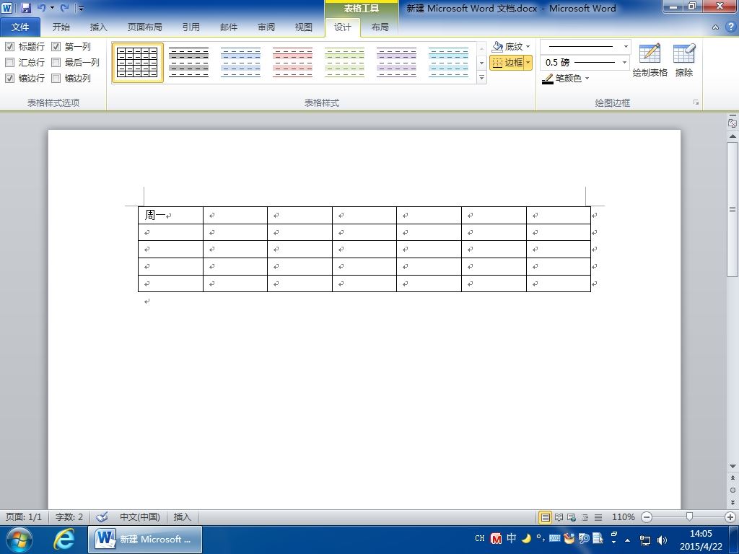Select the red banded table style thumbnail
Image resolution: width=739 pixels, height=554 pixels.
coord(293,63)
